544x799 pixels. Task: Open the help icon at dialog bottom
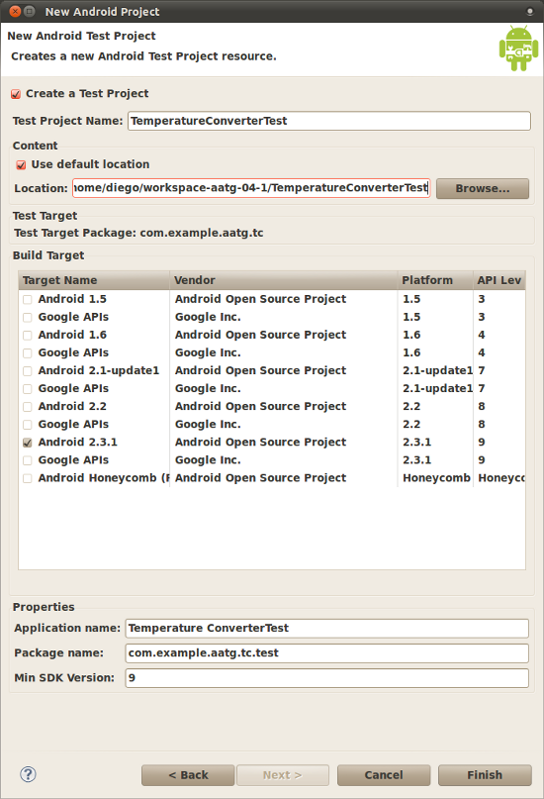coord(28,774)
